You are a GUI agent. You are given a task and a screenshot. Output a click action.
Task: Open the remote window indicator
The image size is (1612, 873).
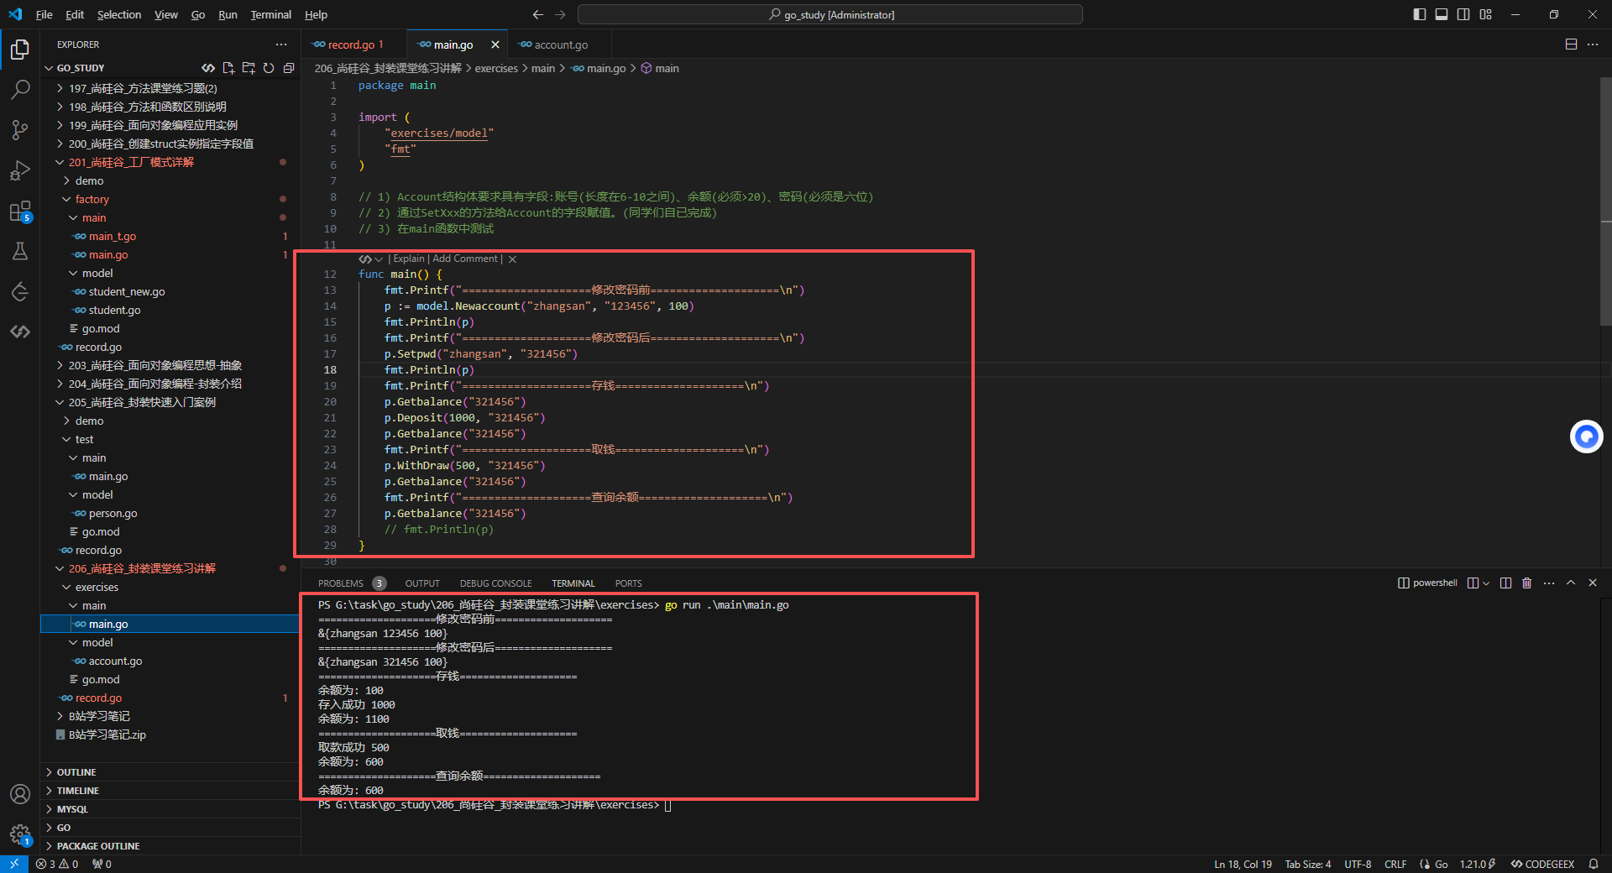click(x=14, y=864)
